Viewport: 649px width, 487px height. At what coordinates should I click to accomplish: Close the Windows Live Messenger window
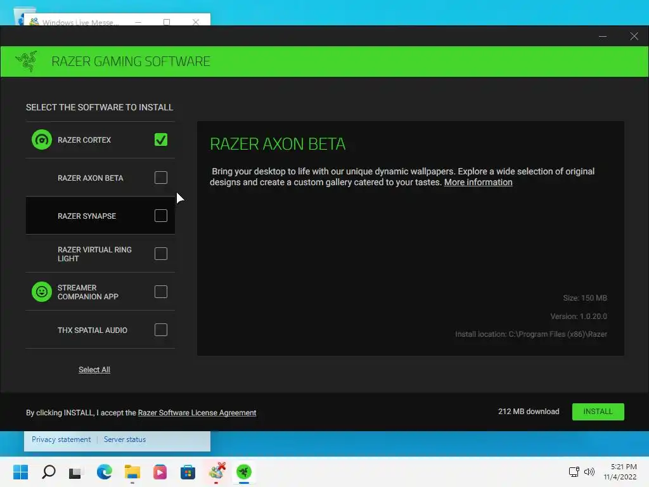click(x=196, y=22)
